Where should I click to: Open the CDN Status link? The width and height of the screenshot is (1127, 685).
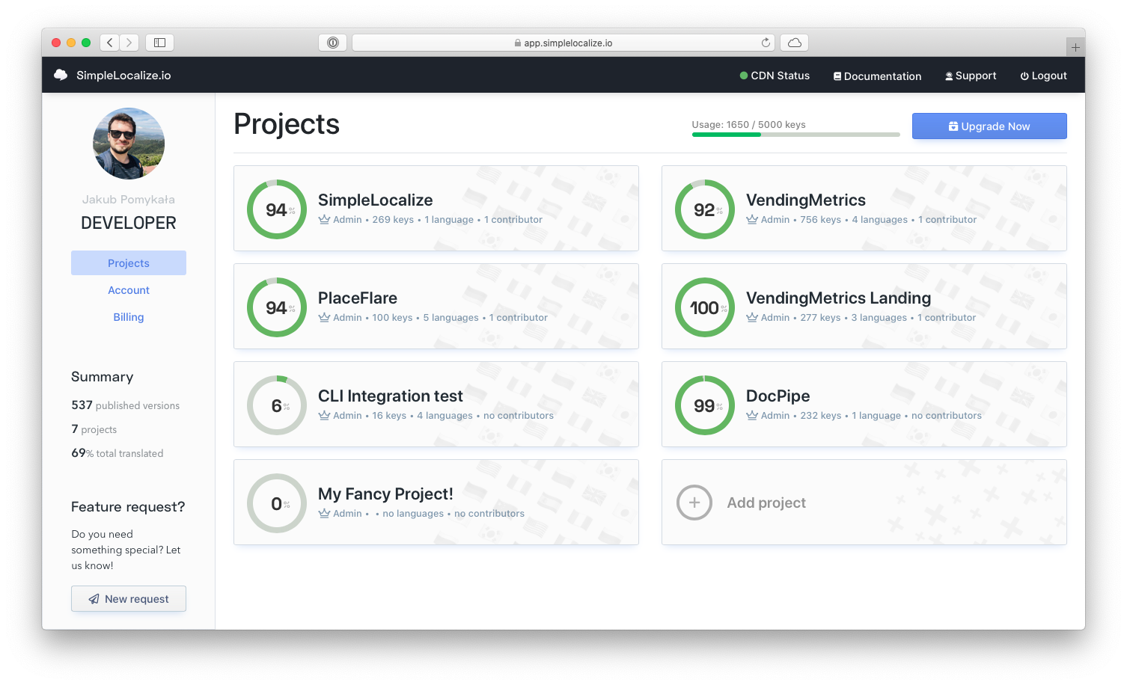[x=775, y=76]
